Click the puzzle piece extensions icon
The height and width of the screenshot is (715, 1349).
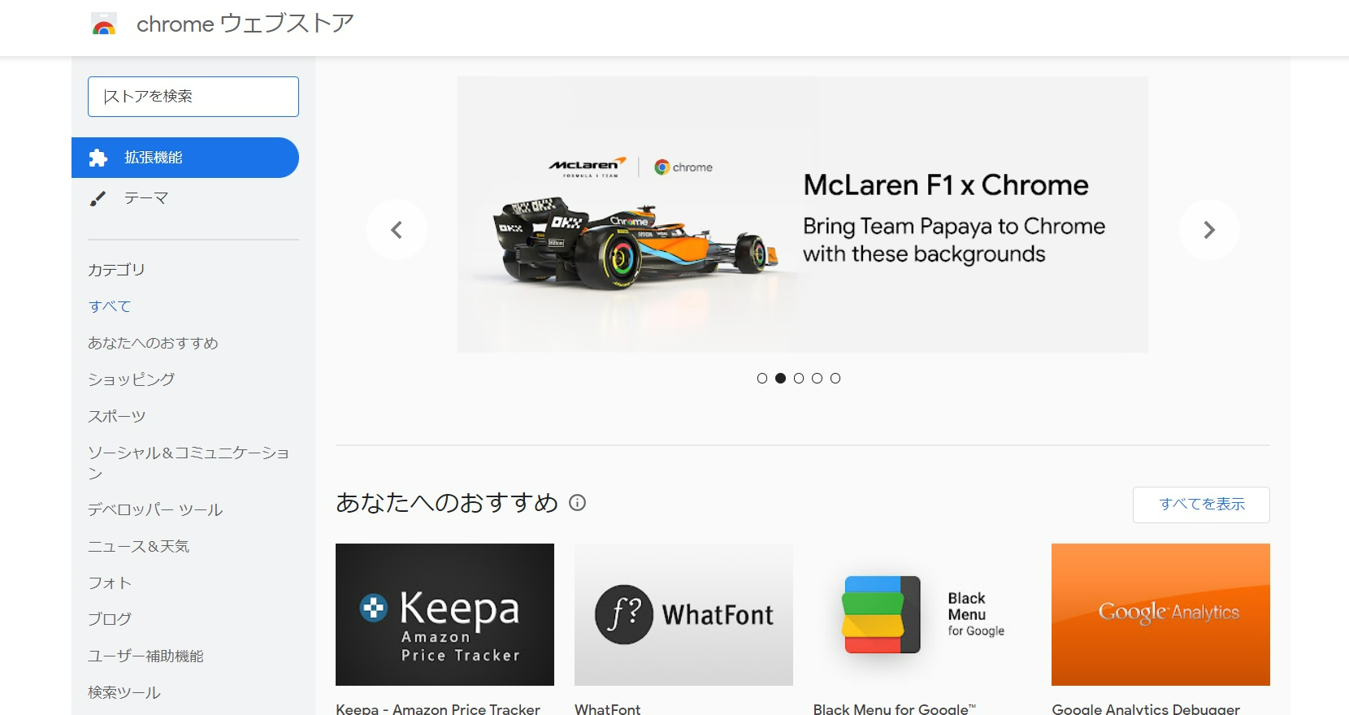coord(98,158)
